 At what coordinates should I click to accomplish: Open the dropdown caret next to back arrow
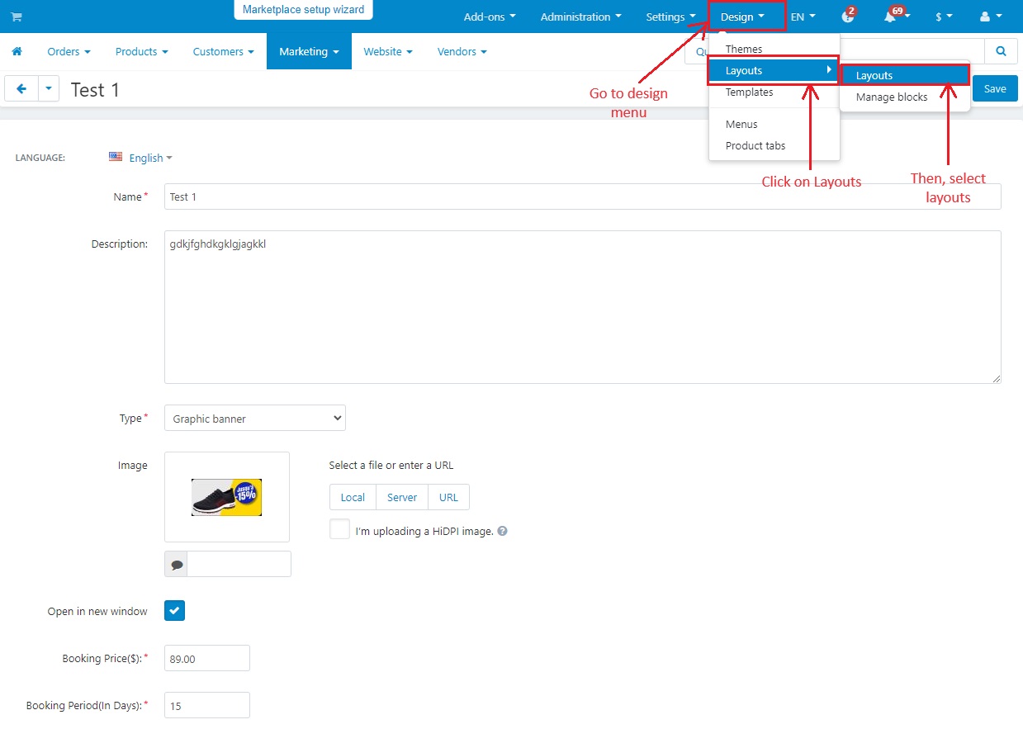click(49, 88)
